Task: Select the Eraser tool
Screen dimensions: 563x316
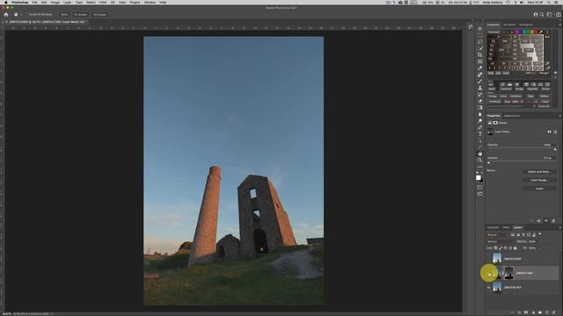Action: [x=480, y=101]
